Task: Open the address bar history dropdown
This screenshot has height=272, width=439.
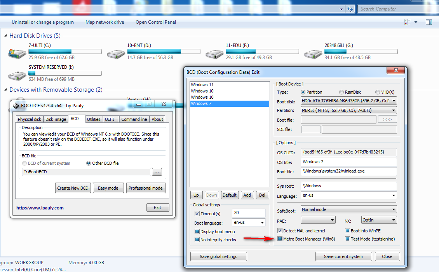Action: [x=341, y=9]
